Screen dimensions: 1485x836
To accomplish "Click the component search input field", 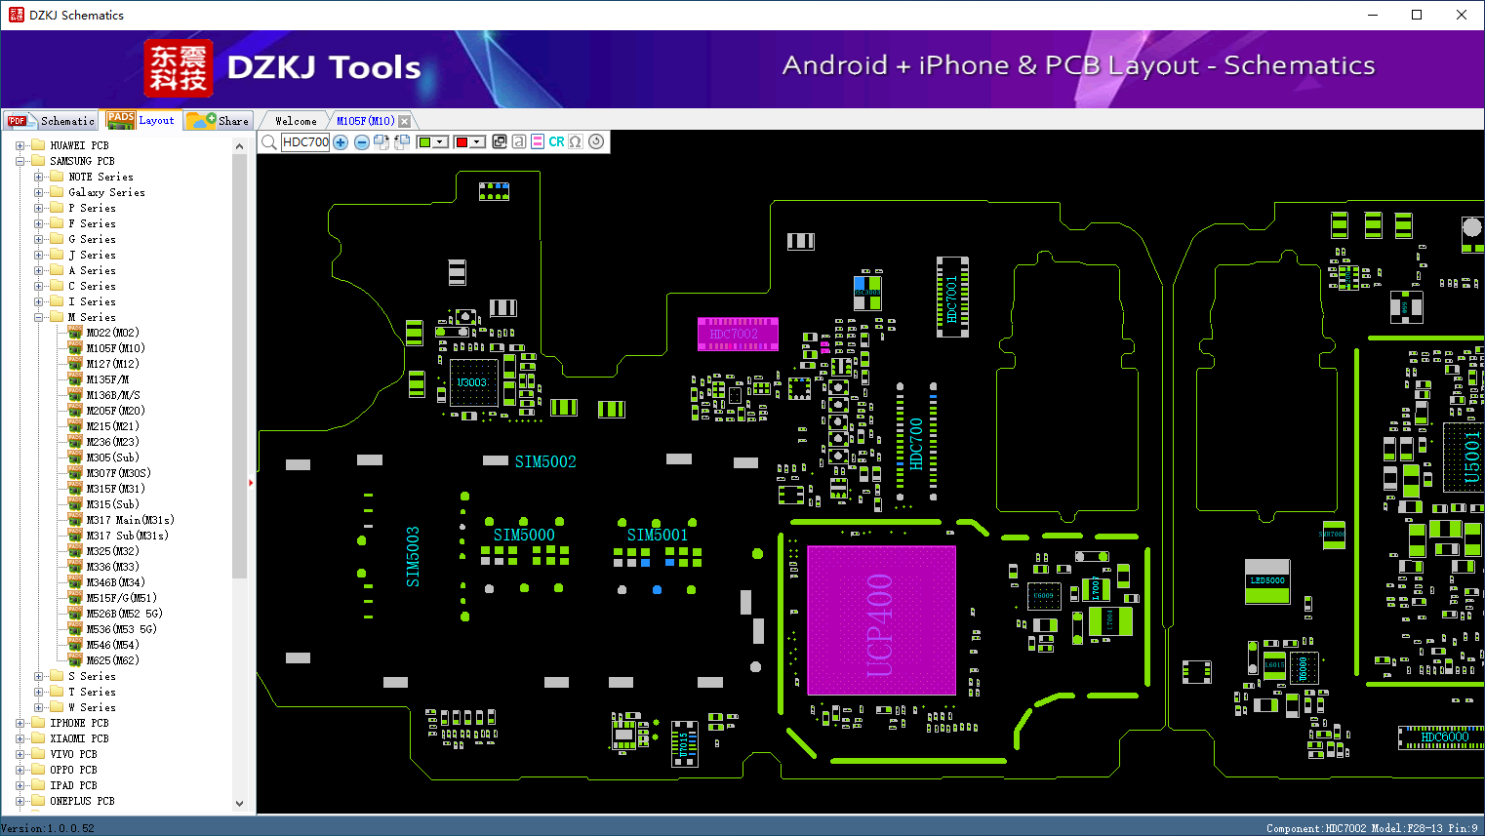I will tap(305, 142).
